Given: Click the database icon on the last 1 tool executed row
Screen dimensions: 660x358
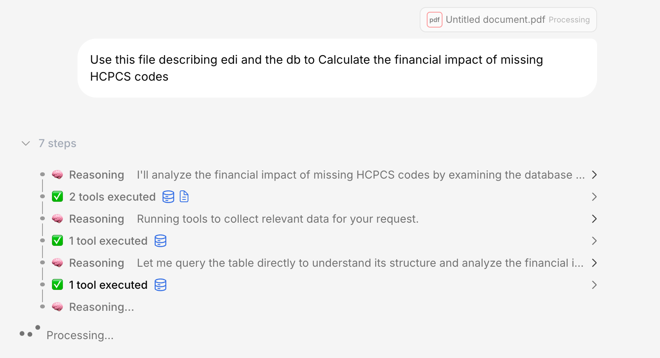Looking at the screenshot, I should pyautogui.click(x=160, y=285).
